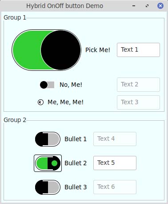Click the No, Me! label text
The image size is (168, 204).
(71, 85)
